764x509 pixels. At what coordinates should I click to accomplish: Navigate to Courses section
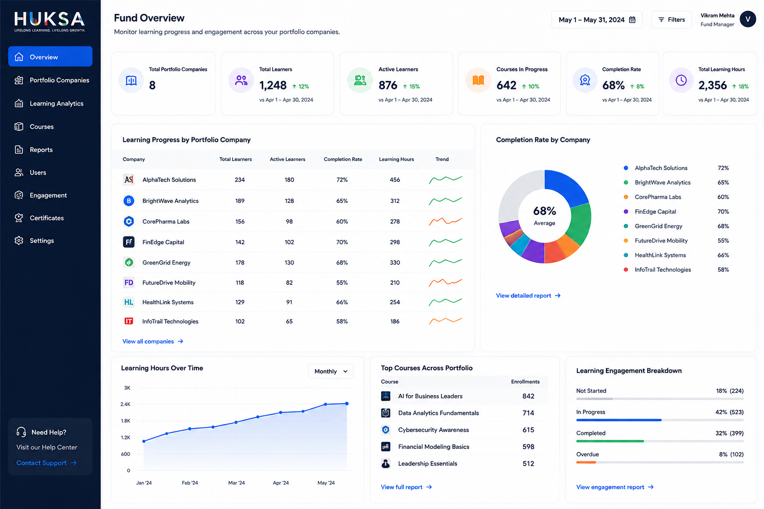point(50,127)
